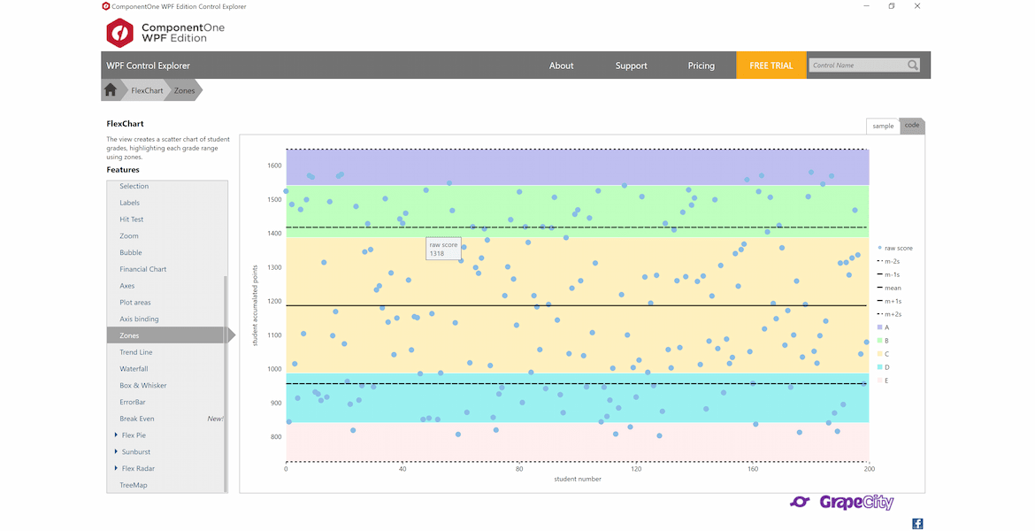Screen dimensions: 1035x531
Task: Click the 1600 y-axis label
Action: point(274,165)
